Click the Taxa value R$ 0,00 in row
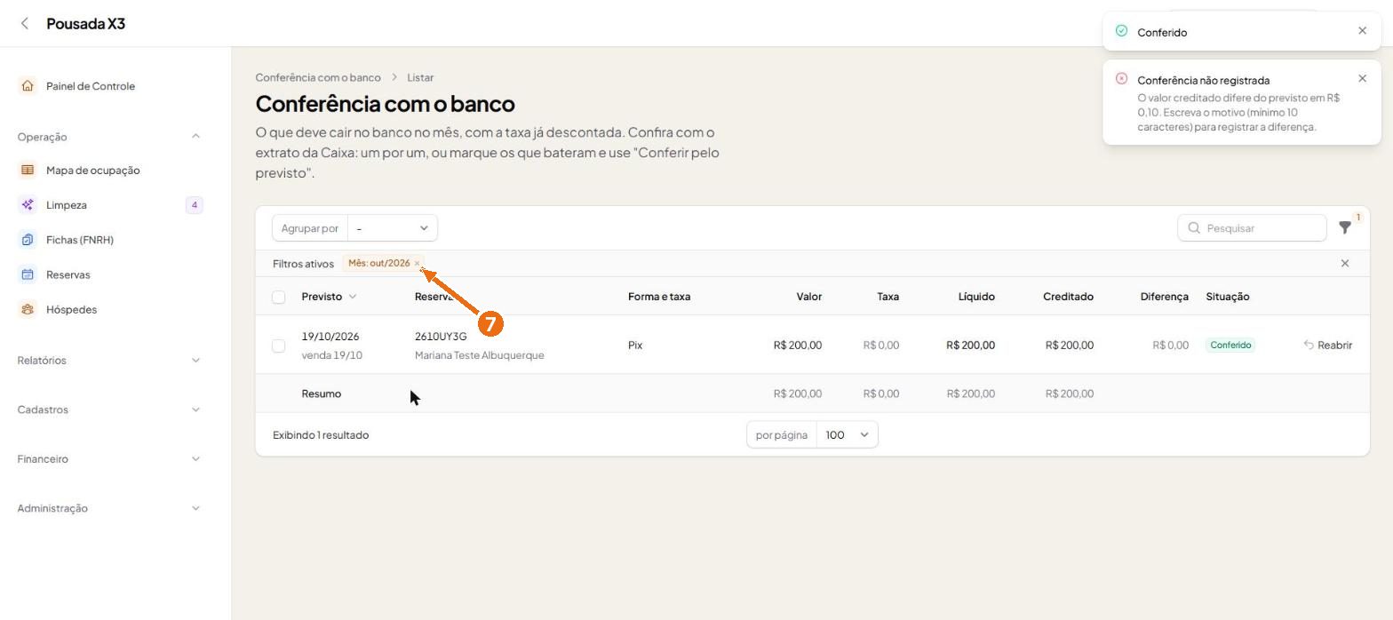The height and width of the screenshot is (620, 1393). [880, 346]
